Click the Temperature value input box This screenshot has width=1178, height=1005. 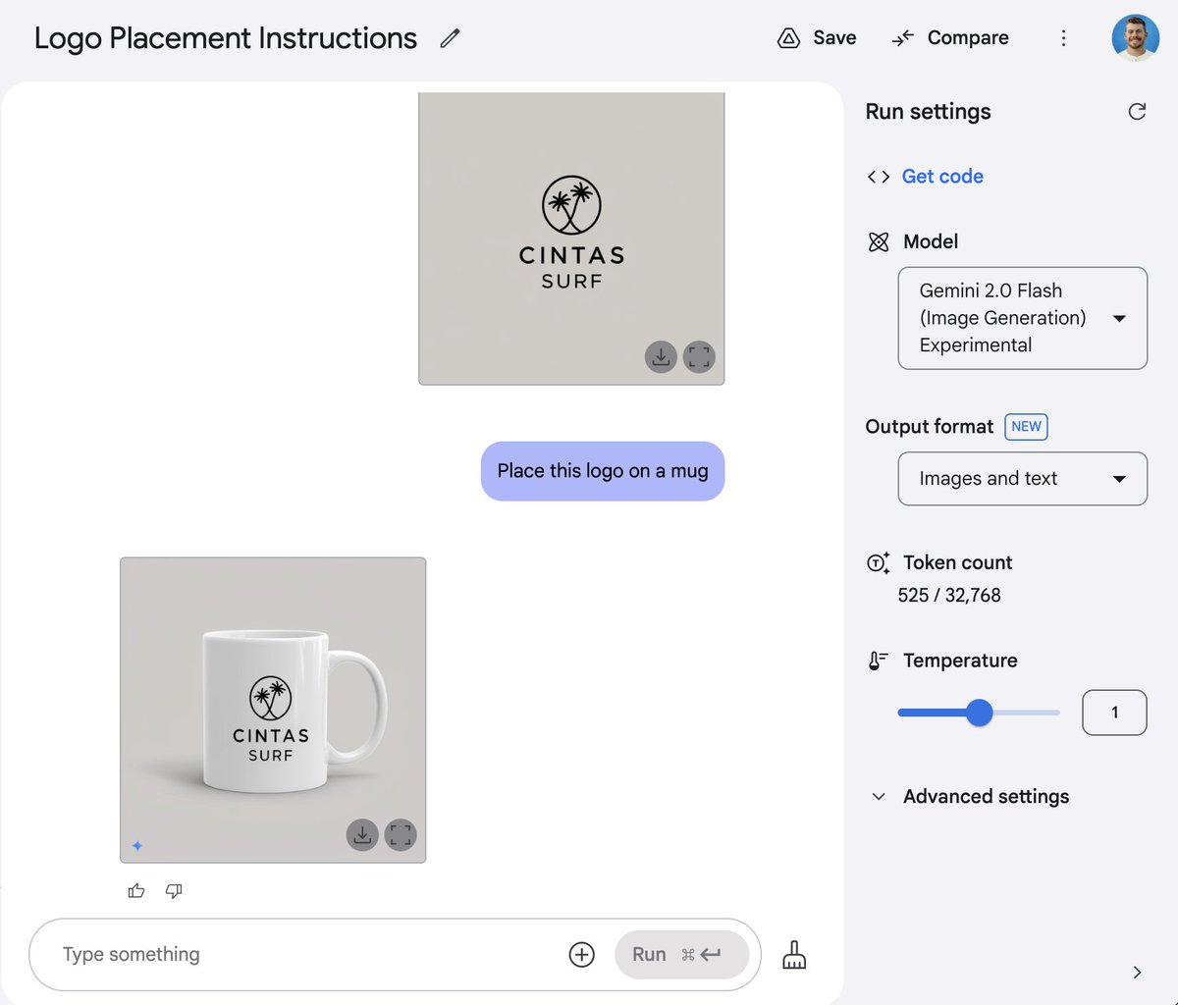coord(1114,713)
